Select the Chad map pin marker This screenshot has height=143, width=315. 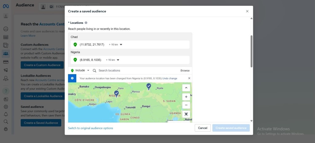click(149, 86)
